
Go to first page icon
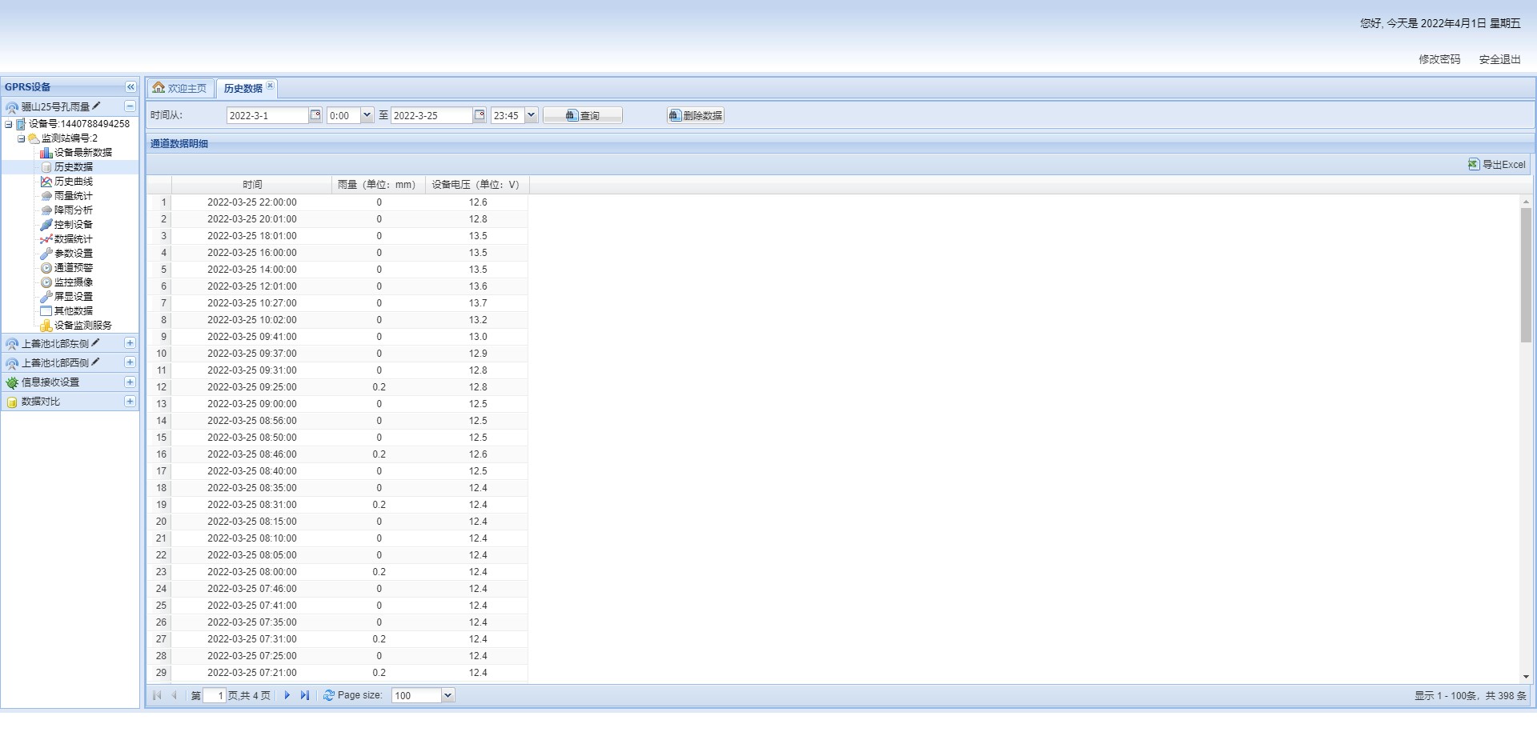[157, 696]
